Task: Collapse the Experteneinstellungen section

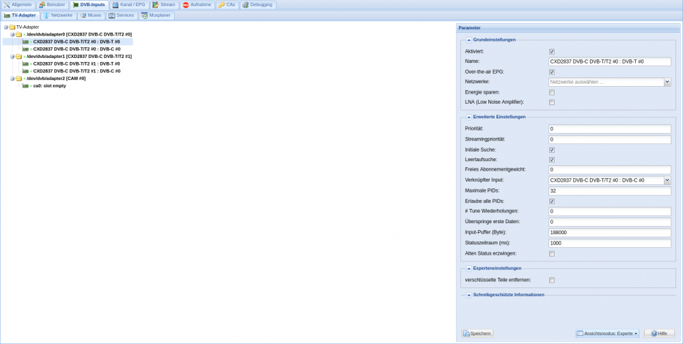Action: (469, 269)
